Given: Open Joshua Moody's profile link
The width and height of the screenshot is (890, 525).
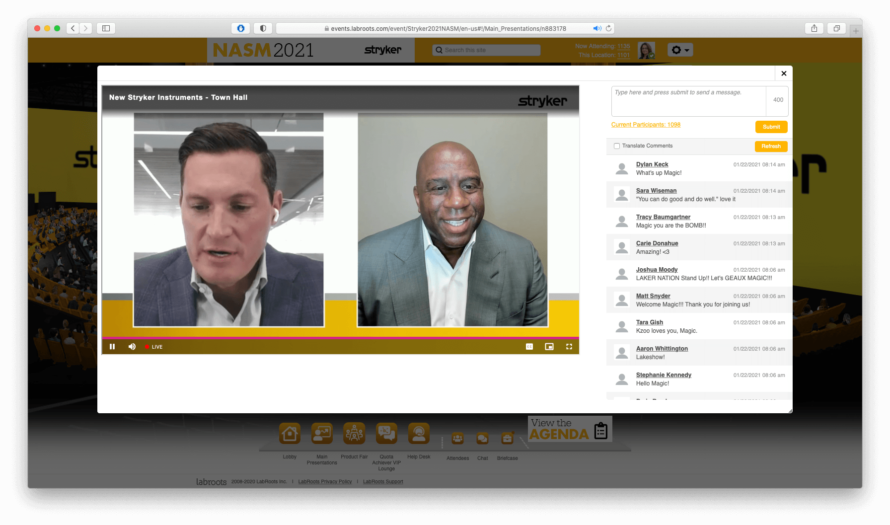Looking at the screenshot, I should (657, 270).
